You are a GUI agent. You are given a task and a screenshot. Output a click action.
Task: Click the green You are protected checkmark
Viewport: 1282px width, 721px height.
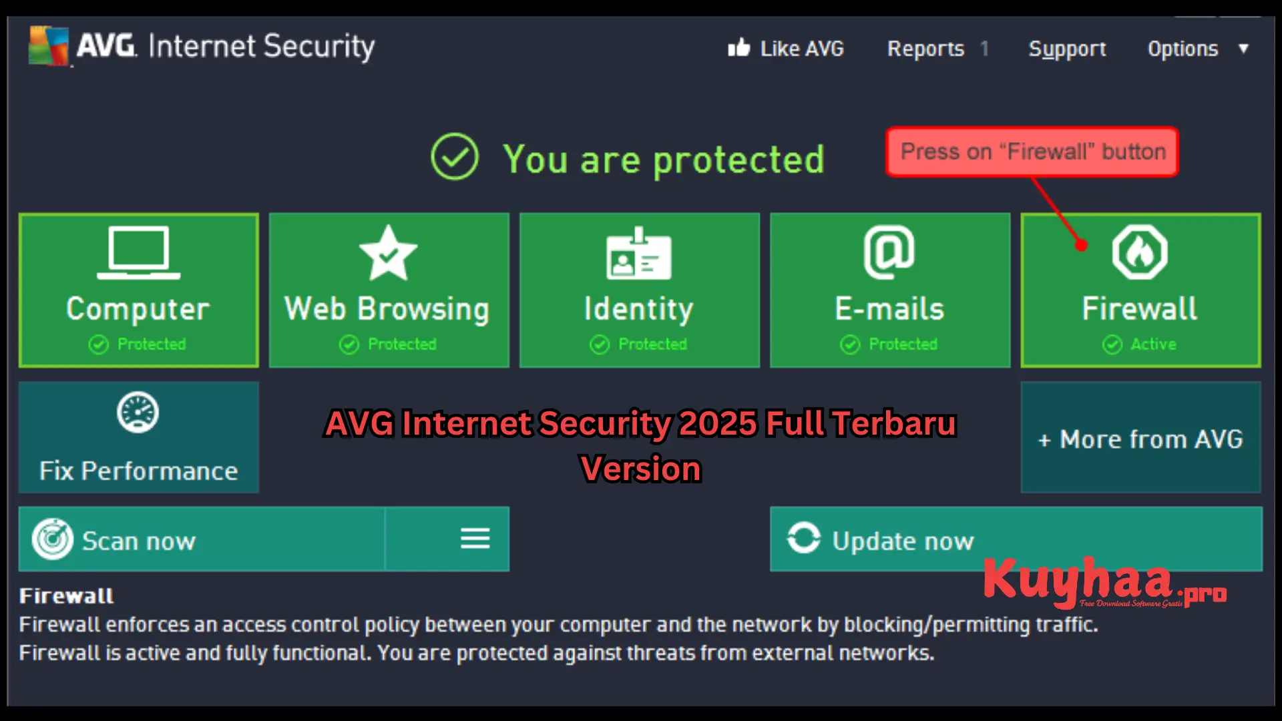455,158
